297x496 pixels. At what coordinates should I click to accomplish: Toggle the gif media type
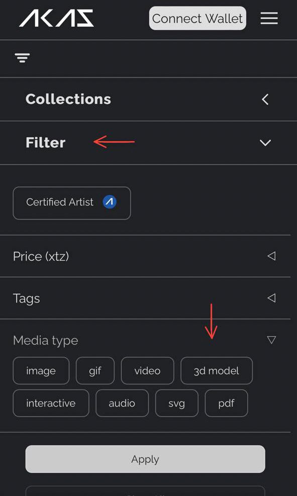[x=95, y=371]
